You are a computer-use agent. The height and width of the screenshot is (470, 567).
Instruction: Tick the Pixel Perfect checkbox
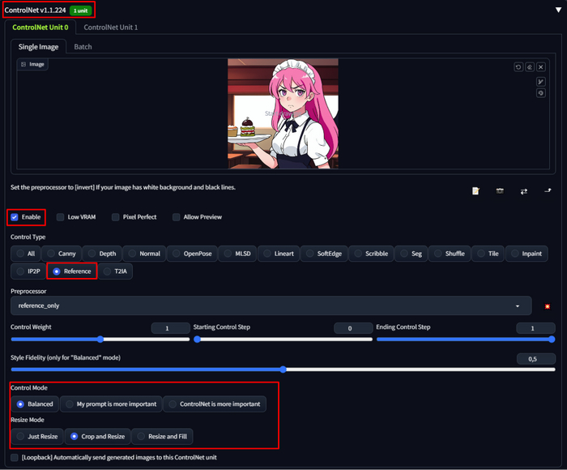[115, 217]
